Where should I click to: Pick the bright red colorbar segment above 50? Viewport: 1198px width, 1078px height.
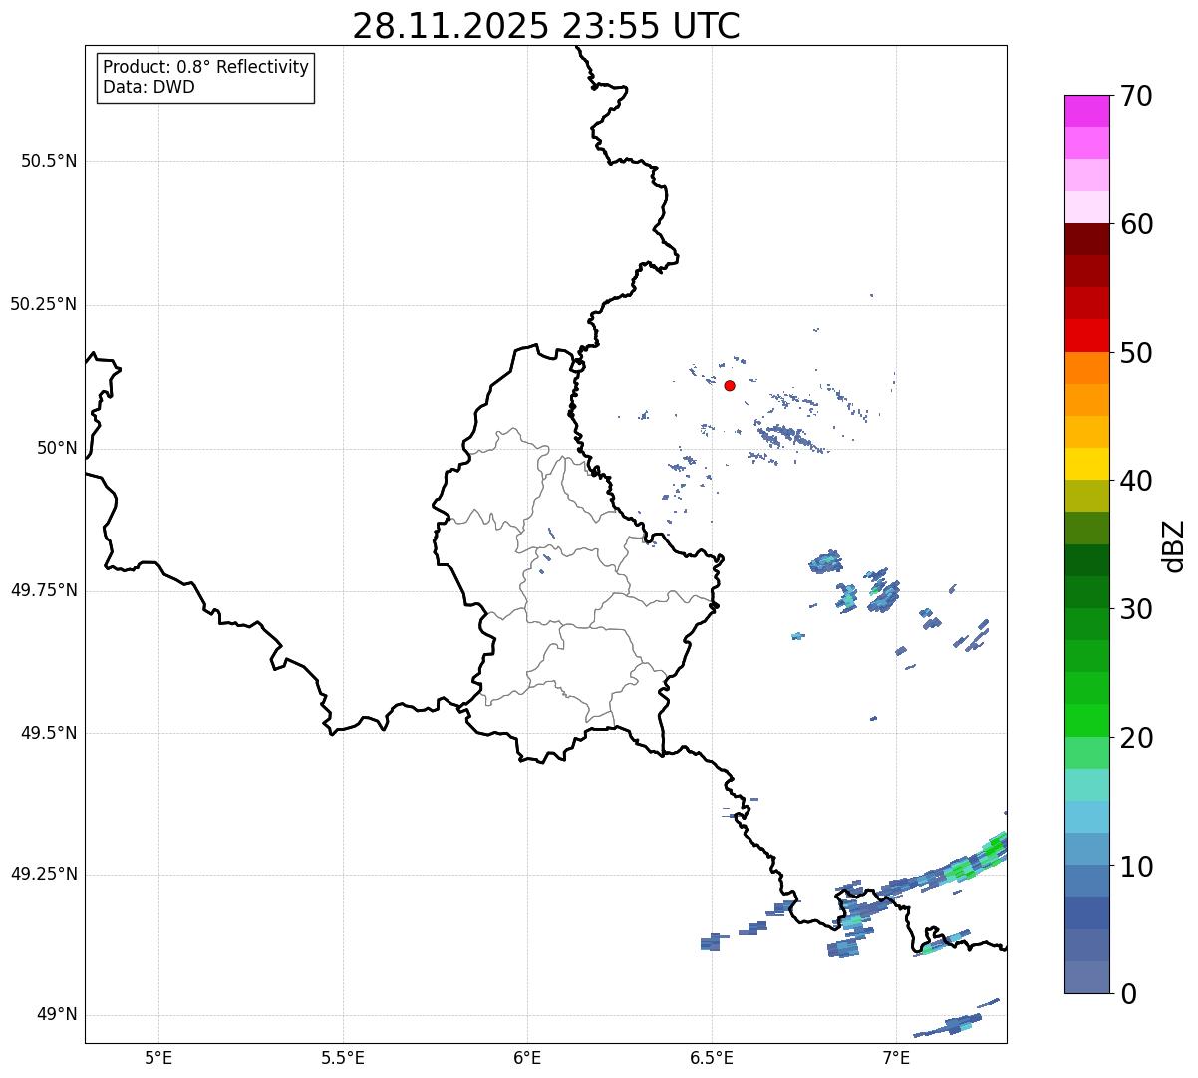coord(1087,335)
